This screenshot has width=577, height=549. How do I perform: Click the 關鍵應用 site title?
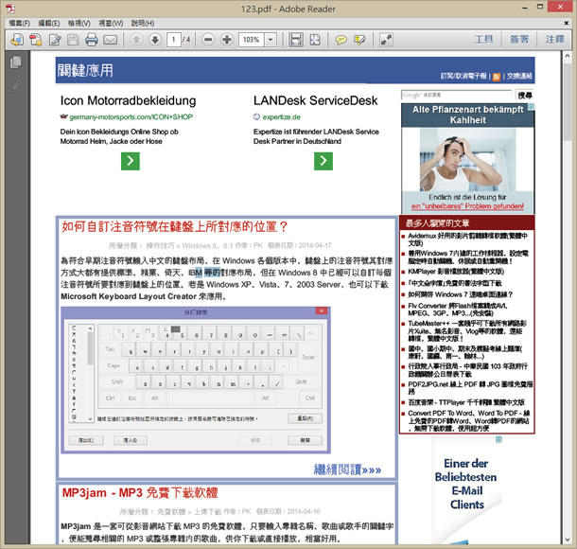pos(85,70)
